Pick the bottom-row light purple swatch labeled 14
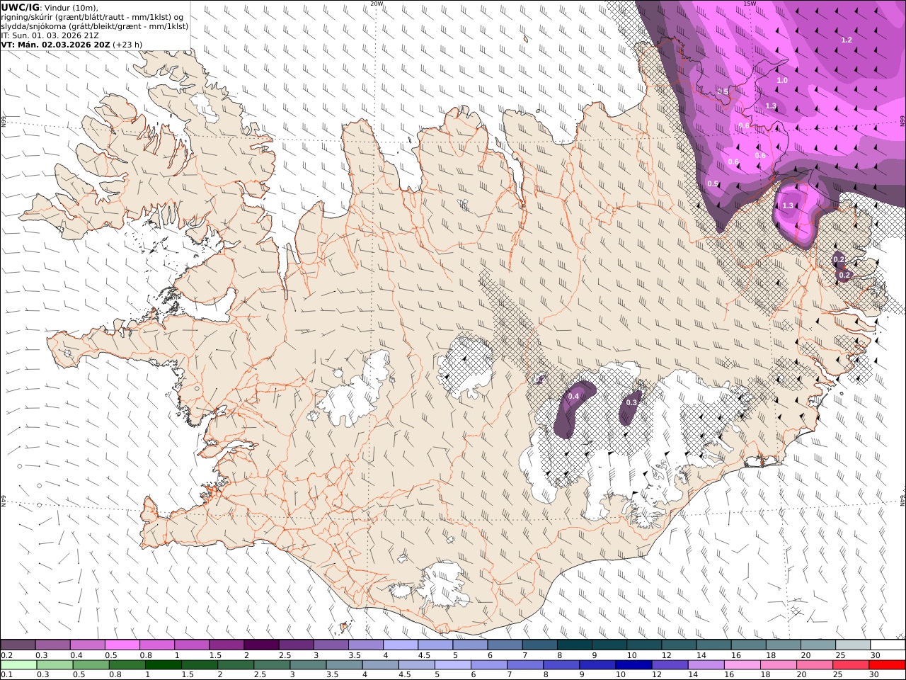 coord(706,665)
